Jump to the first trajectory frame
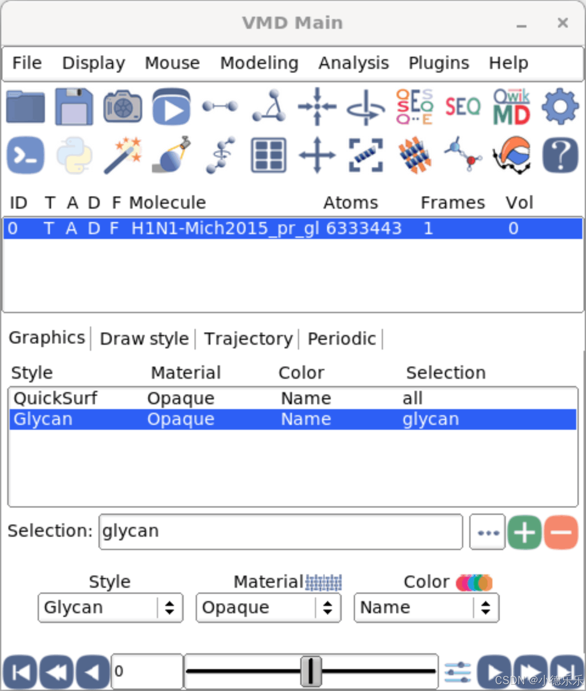This screenshot has width=586, height=691. click(x=20, y=672)
